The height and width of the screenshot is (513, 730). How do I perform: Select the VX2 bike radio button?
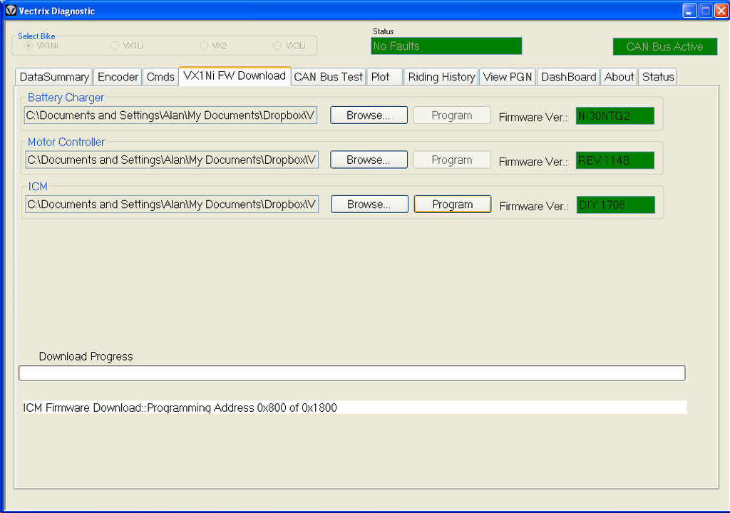(x=203, y=46)
